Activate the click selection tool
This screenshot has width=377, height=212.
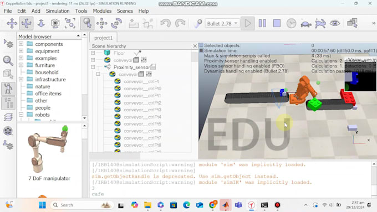coord(87,24)
